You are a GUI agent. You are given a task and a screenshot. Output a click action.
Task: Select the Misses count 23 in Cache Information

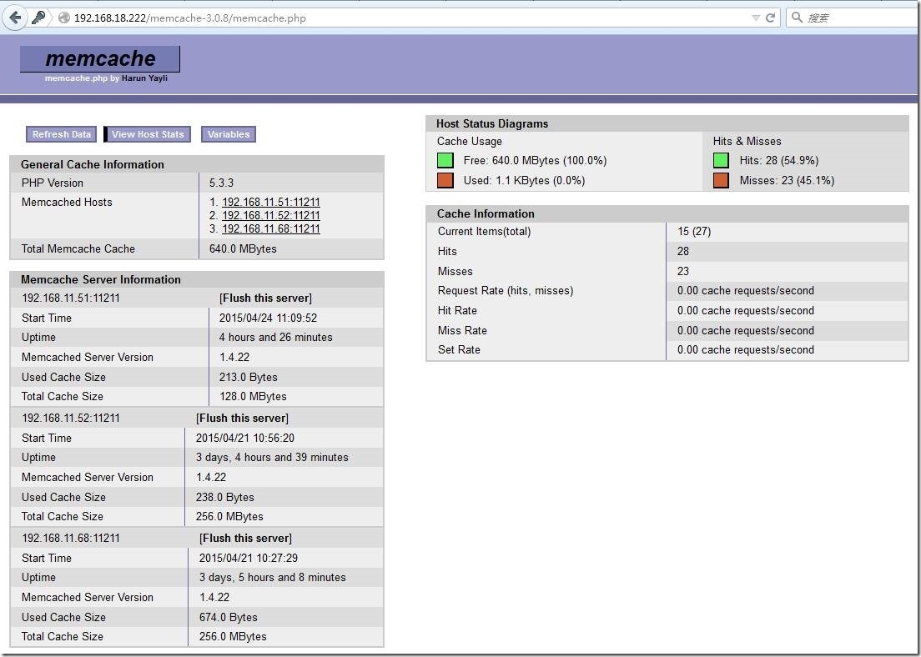[x=683, y=271]
